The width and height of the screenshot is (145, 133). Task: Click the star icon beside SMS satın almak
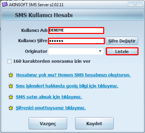(x=11, y=97)
